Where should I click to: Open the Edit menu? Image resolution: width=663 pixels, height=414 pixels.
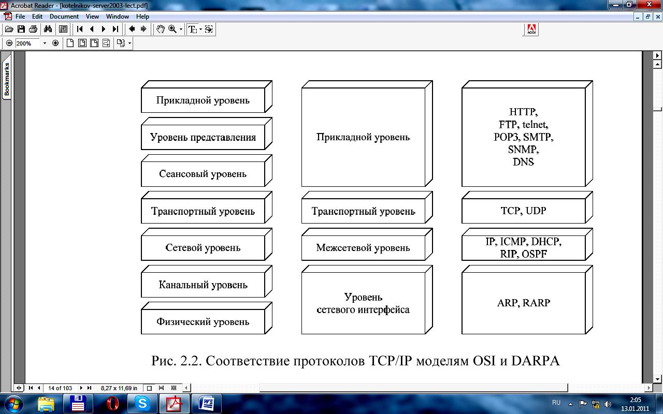[x=37, y=17]
